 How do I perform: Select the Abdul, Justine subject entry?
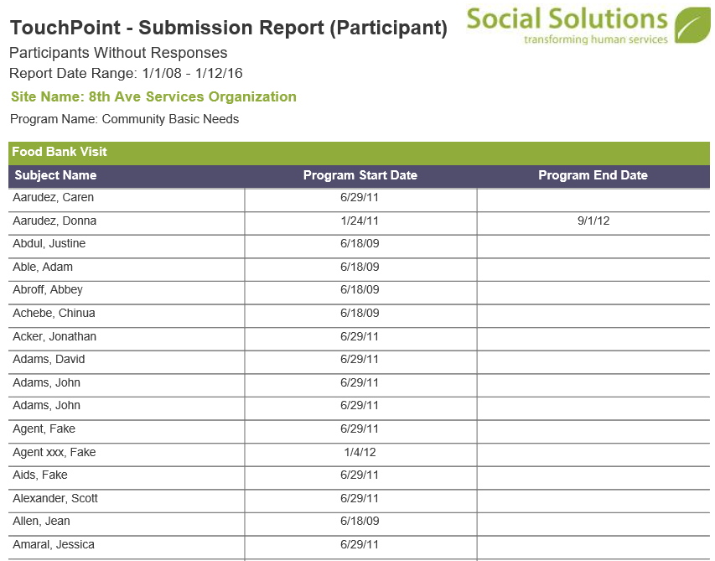49,243
